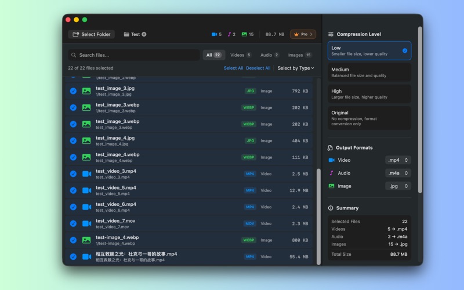The image size is (464, 290).
Task: Click the crown icon on Pro button
Action: click(x=297, y=34)
